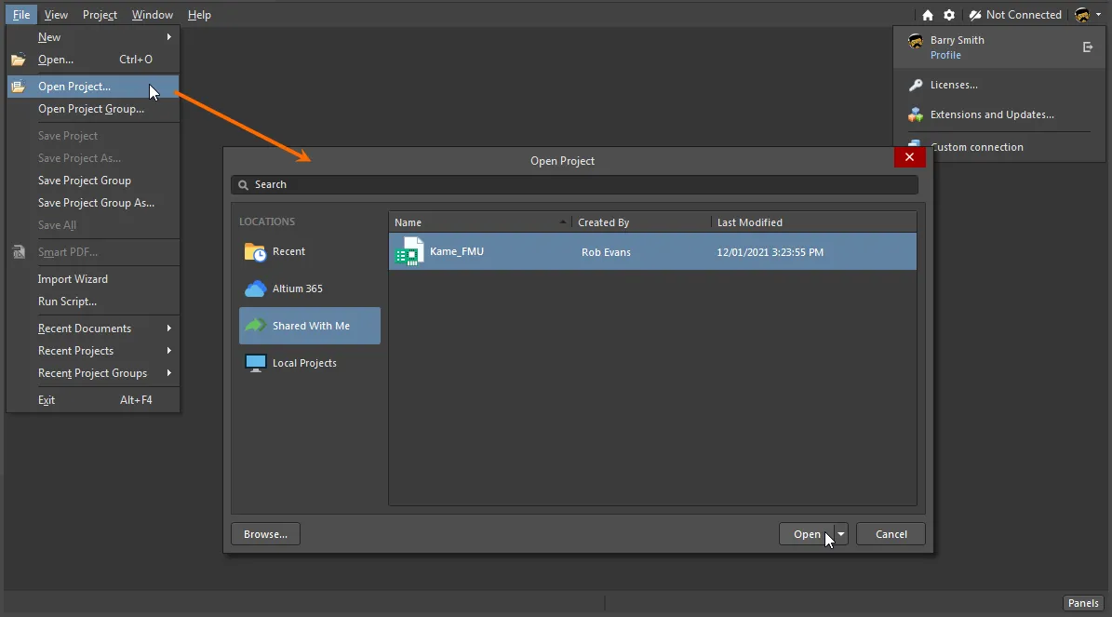
Task: Click the Home icon in top bar
Action: [x=928, y=15]
